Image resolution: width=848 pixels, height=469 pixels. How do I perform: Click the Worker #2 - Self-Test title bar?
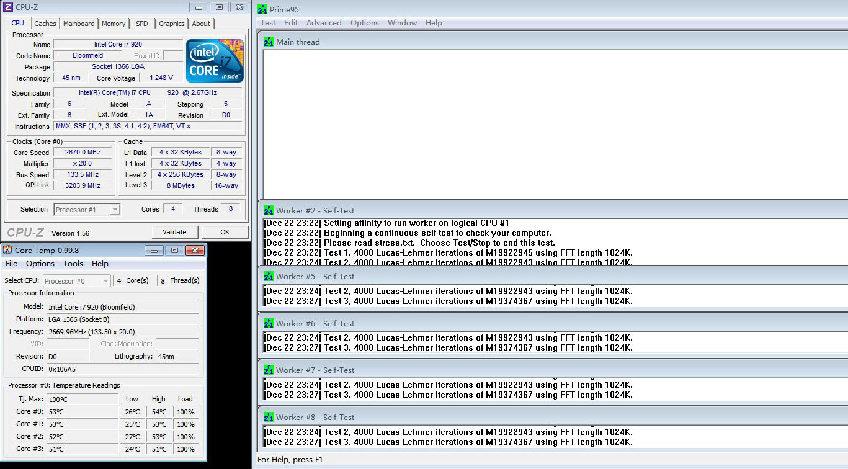click(x=553, y=210)
